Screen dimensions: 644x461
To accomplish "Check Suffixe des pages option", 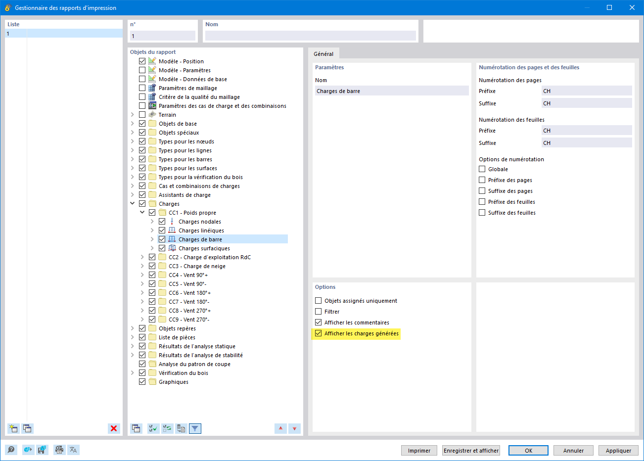I will click(482, 191).
